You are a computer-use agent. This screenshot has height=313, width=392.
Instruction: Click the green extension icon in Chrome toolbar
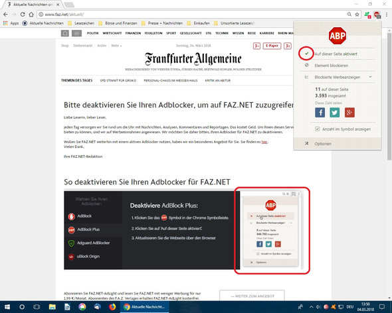click(x=367, y=15)
